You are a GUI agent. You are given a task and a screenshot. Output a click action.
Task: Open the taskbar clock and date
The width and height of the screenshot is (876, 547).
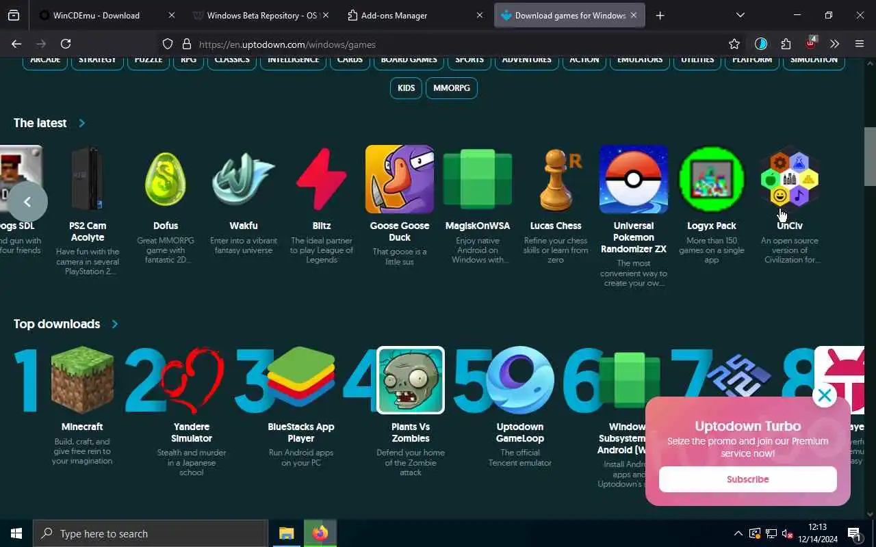[x=818, y=533]
